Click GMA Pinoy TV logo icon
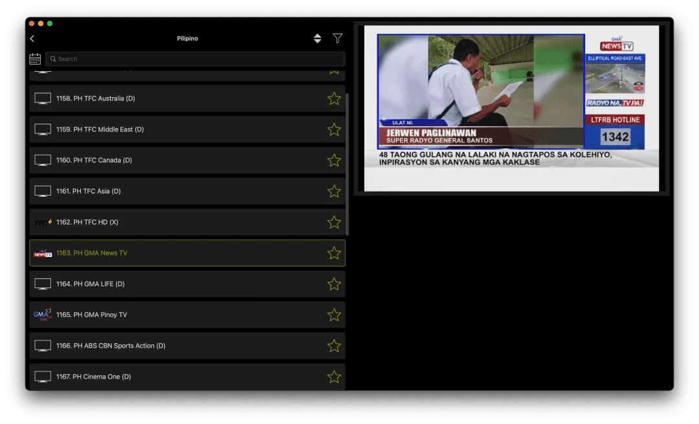 (x=43, y=315)
